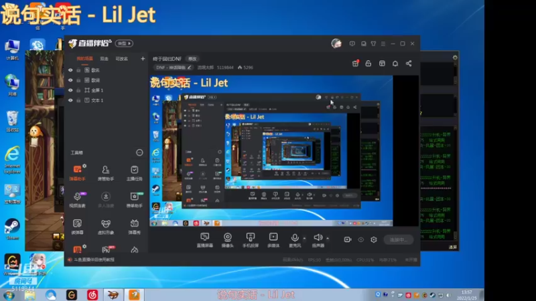Open the notification bell
The image size is (536, 301).
pos(395,64)
